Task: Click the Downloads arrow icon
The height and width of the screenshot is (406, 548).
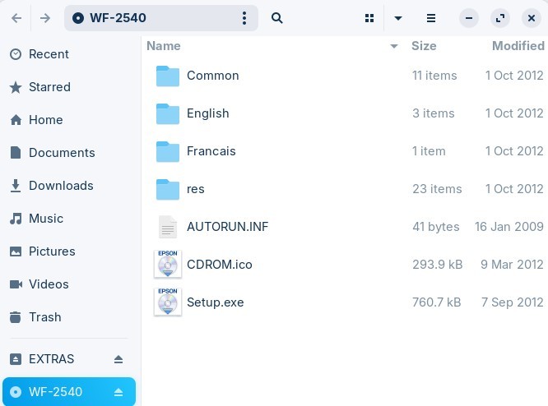Action: [x=16, y=186]
